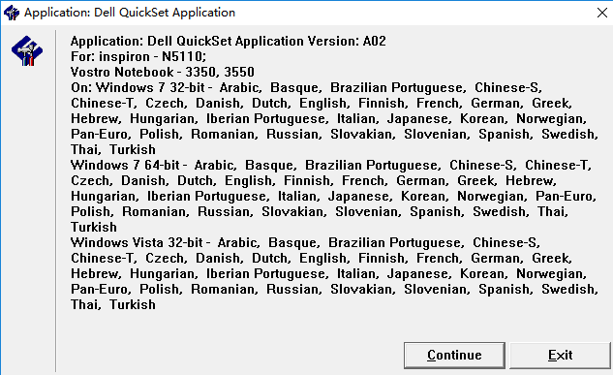
Task: Exit the Dell QuickSet installer
Action: click(560, 355)
